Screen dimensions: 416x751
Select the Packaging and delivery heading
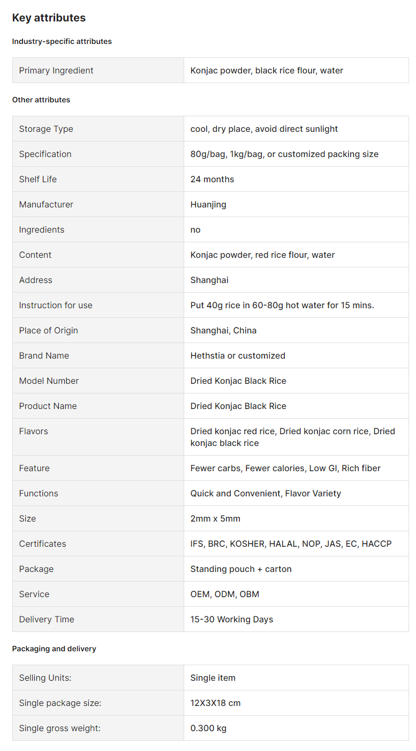54,649
